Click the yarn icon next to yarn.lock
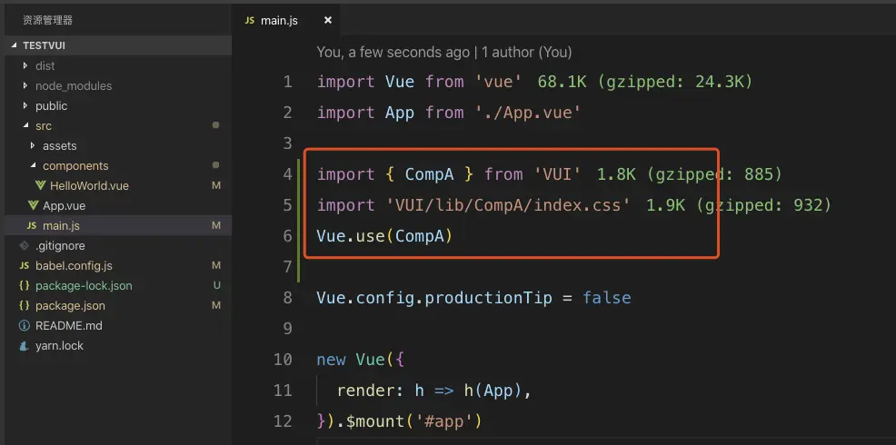Viewport: 896px width, 445px height. (x=24, y=345)
